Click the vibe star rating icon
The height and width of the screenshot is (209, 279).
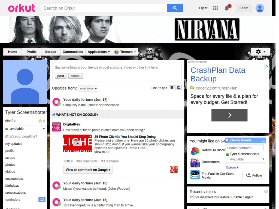(40, 121)
